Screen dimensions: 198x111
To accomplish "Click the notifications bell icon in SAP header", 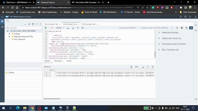I will pyautogui.click(x=190, y=17).
